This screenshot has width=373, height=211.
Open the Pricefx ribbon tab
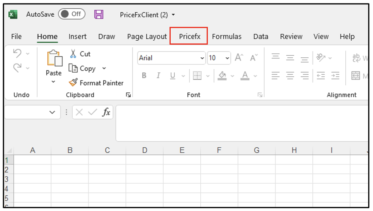tap(189, 36)
